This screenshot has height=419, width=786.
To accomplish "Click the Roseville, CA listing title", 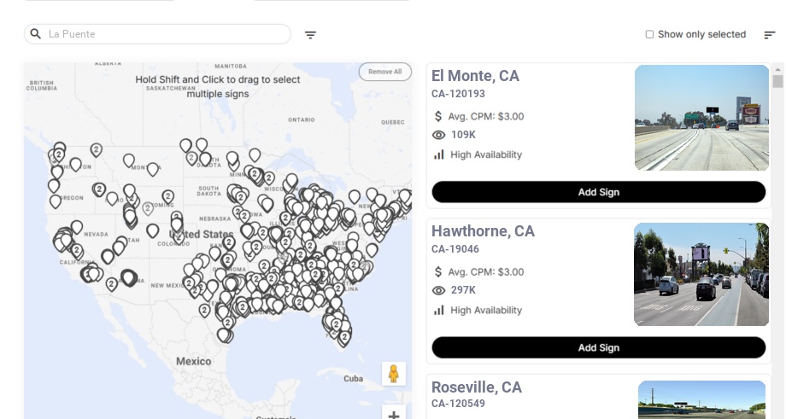I will tap(476, 387).
